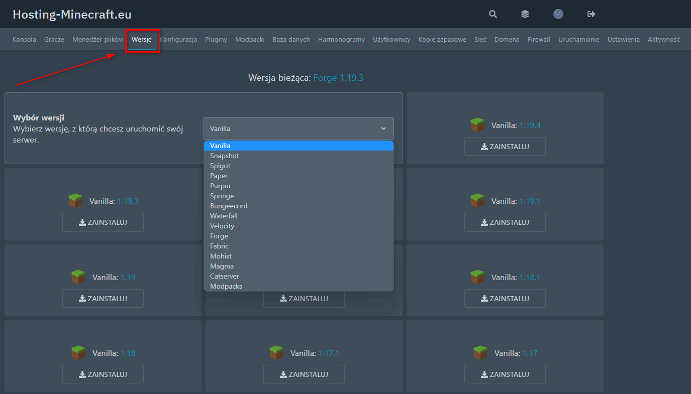Select Waterfall from the dropdown list
691x394 pixels.
299,216
